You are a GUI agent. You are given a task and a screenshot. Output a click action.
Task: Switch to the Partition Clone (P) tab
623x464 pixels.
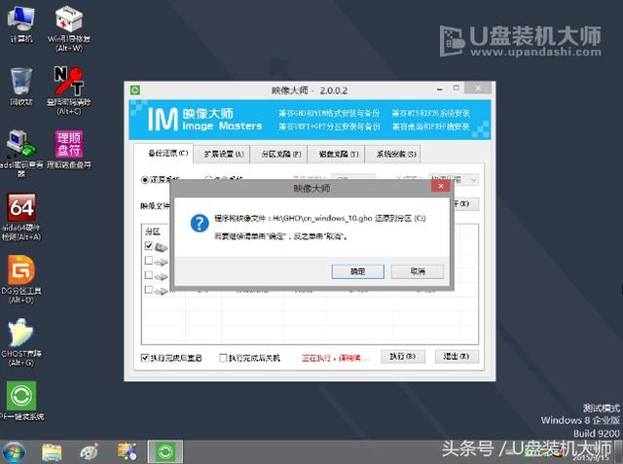[x=279, y=154]
